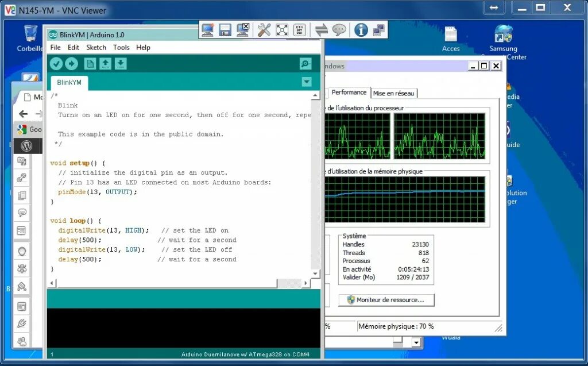Screen dimensions: 588x366
Task: Click the Mémoire physique : 70 % status
Action: (x=396, y=326)
